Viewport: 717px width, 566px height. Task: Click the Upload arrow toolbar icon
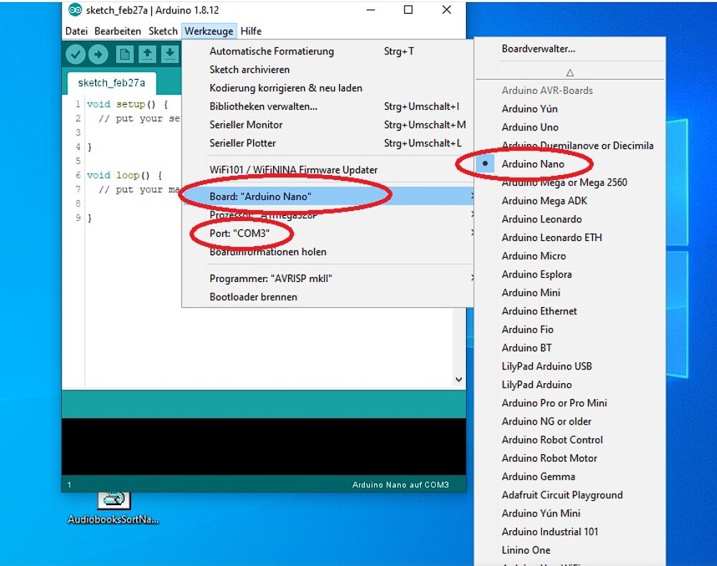point(98,55)
